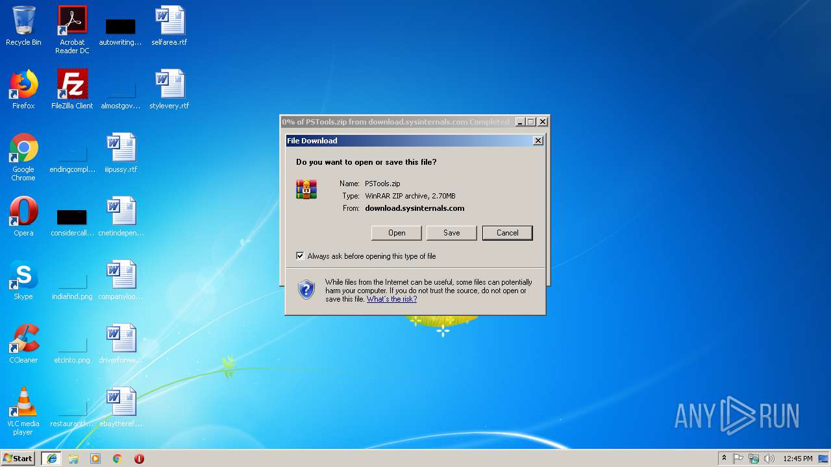Launch VLC media player shortcut

(x=23, y=411)
